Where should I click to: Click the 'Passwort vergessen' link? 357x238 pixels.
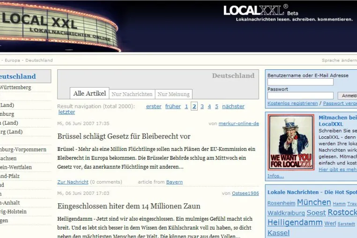point(340,104)
